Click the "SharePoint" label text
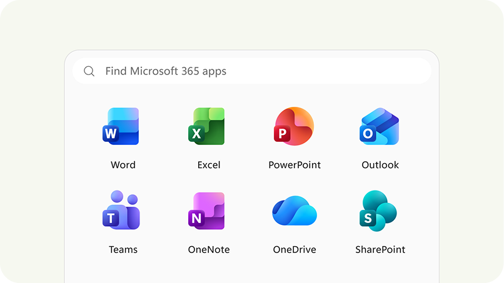Screen dimensions: 504x283 point(380,250)
